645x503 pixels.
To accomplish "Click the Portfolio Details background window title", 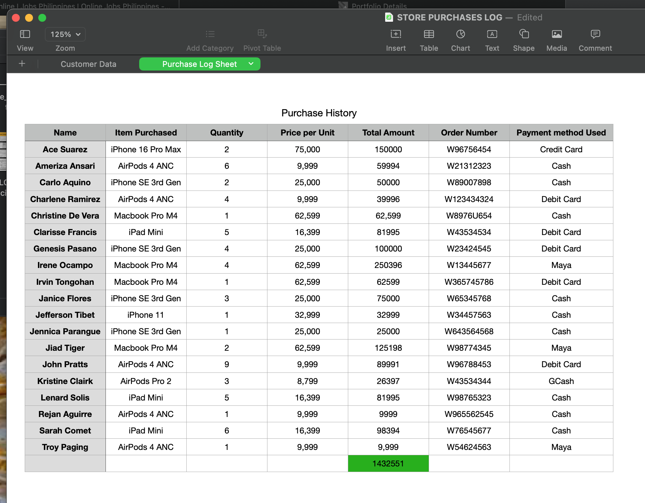I will pos(379,6).
